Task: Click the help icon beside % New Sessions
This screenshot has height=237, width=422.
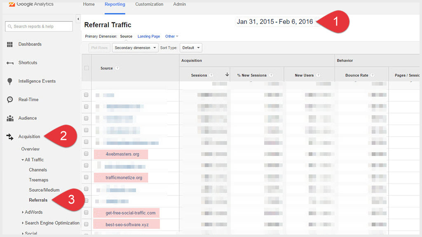Action: pyautogui.click(x=271, y=75)
